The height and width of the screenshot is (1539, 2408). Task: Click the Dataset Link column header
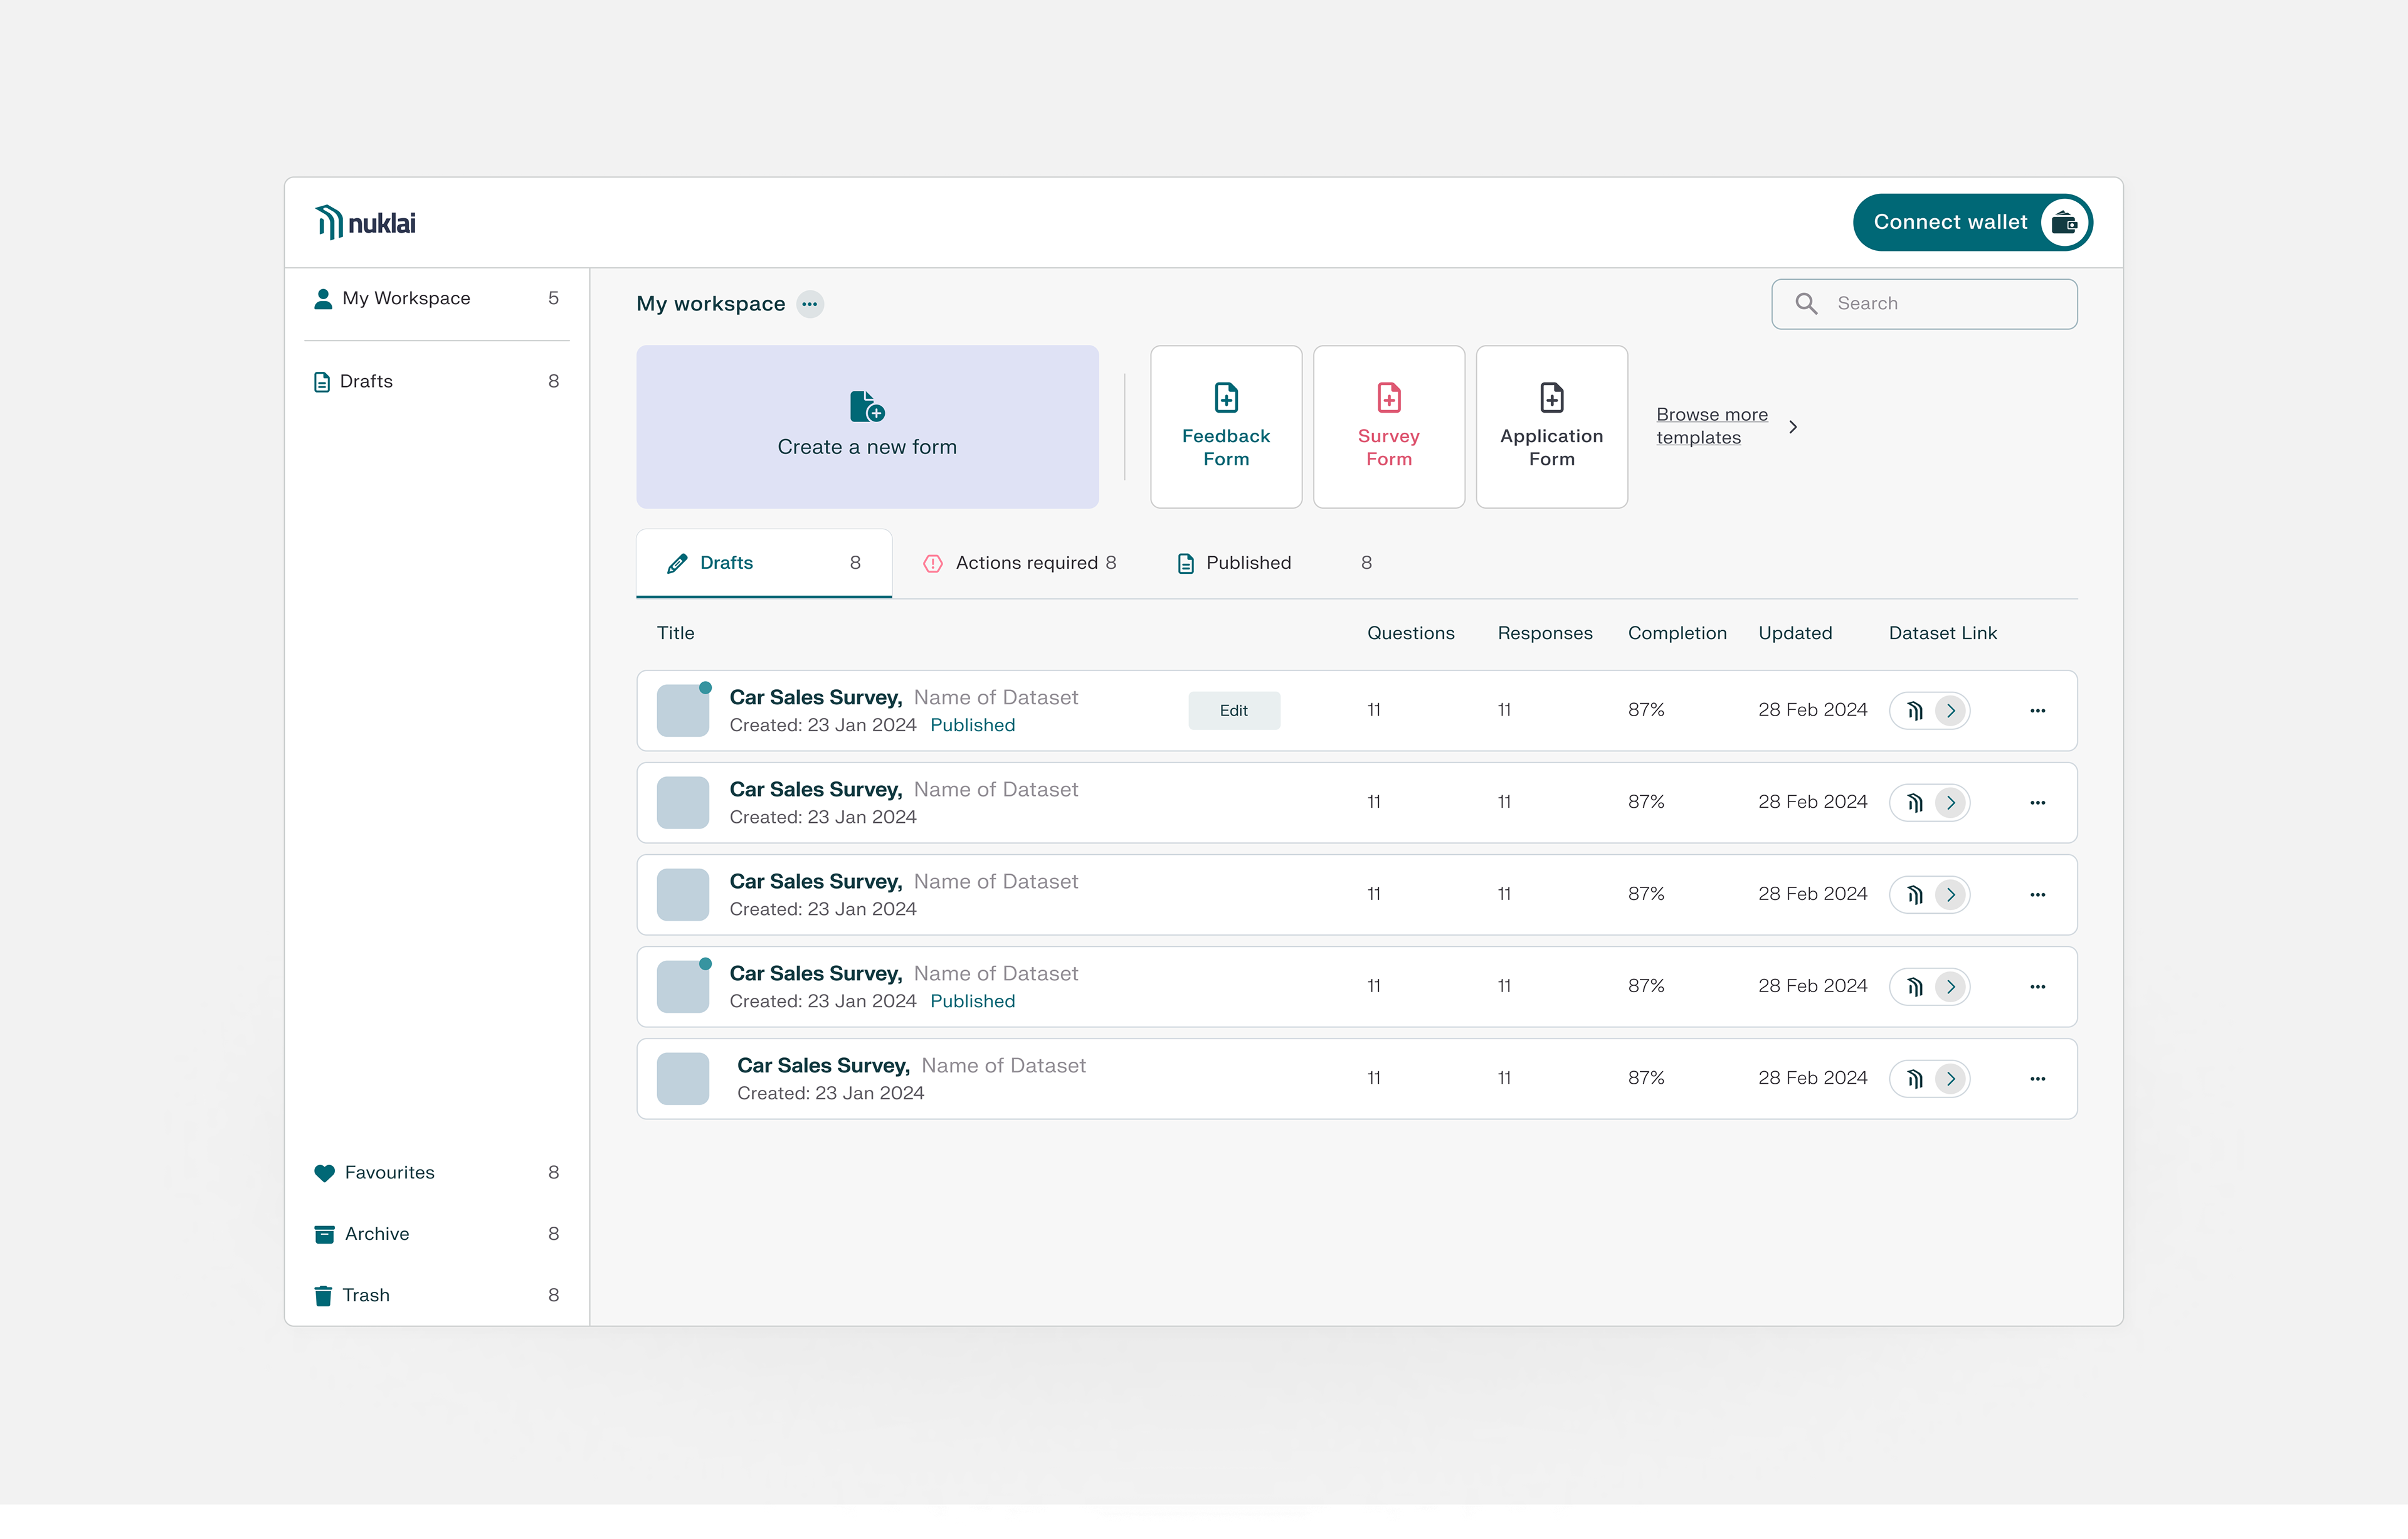click(x=1942, y=633)
